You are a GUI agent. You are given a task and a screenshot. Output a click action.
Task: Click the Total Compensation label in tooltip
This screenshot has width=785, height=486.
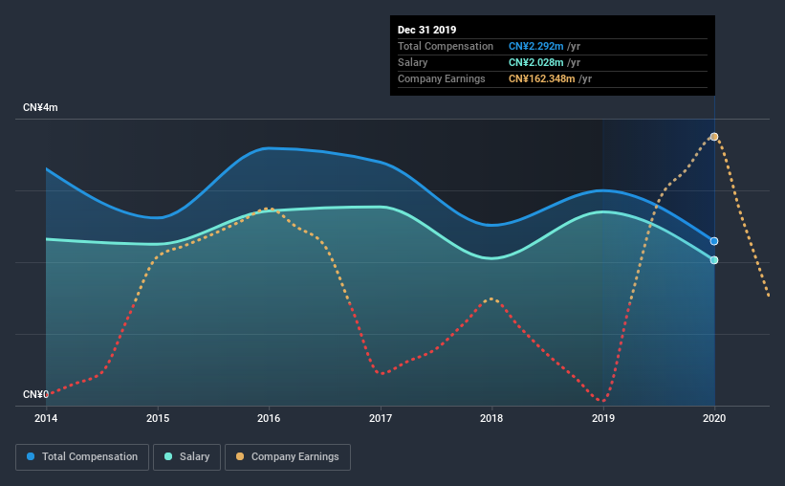tap(446, 46)
